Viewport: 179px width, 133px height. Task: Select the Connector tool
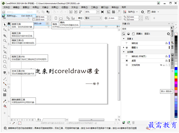(5, 84)
